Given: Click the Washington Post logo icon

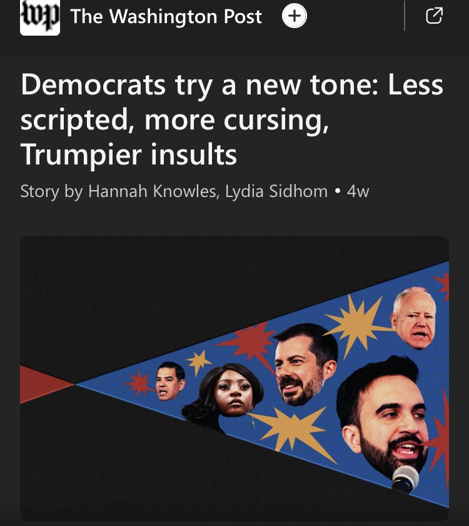Looking at the screenshot, I should tap(40, 17).
